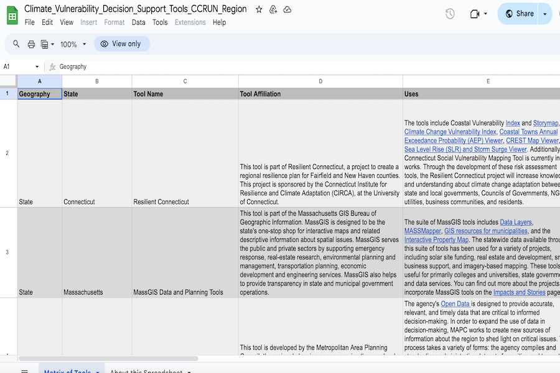
Task: Select column C header
Action: pyautogui.click(x=185, y=81)
